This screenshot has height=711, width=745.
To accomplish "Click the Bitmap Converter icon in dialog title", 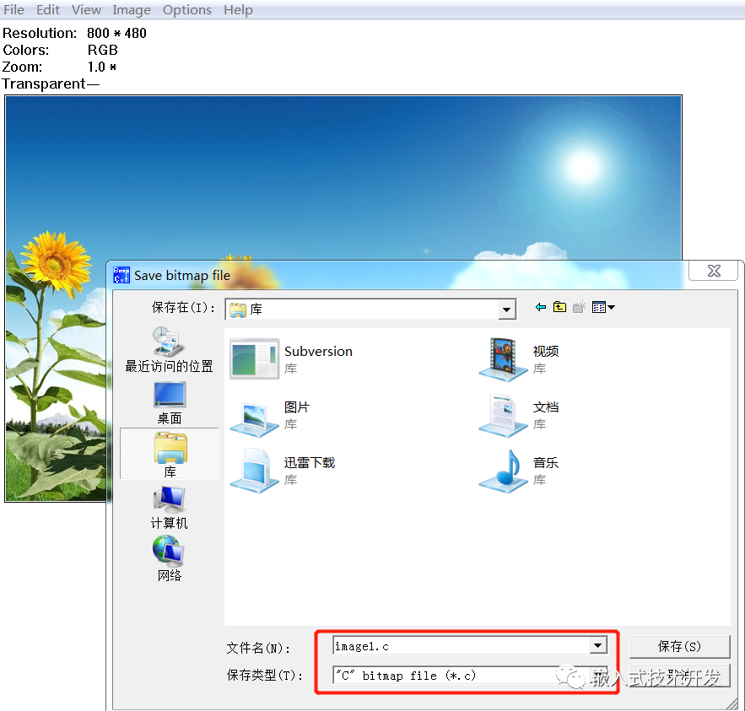I will pyautogui.click(x=121, y=275).
